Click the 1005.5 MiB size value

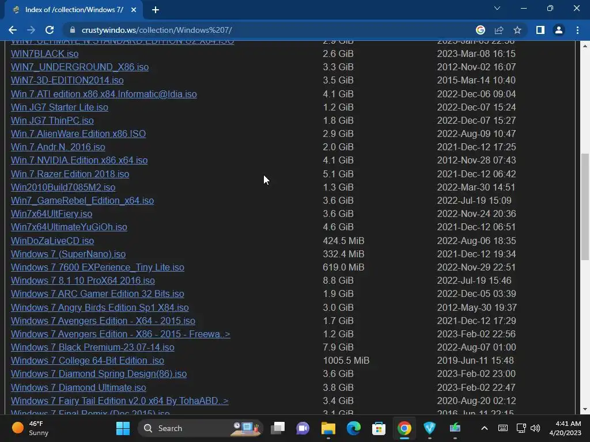point(346,360)
